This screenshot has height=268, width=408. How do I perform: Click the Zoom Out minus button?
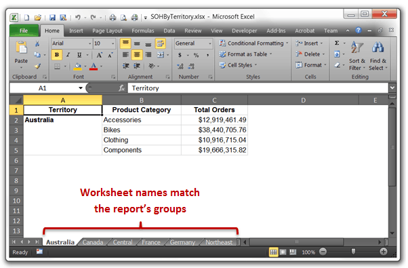(x=323, y=252)
